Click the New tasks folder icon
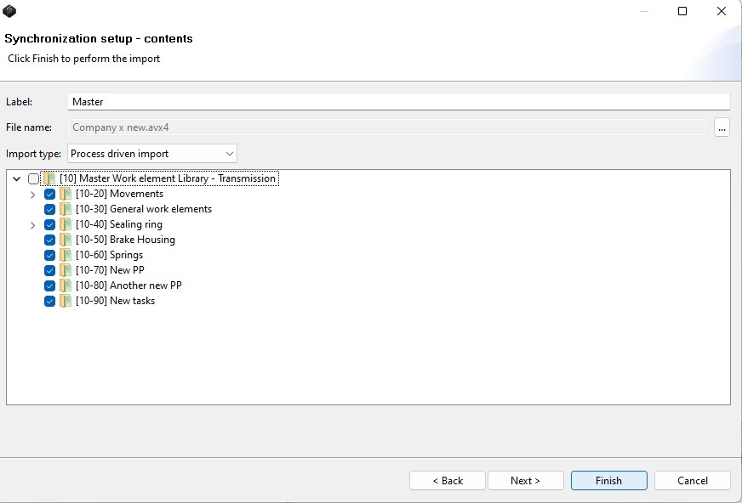Viewport: 742px width, 503px height. click(66, 301)
